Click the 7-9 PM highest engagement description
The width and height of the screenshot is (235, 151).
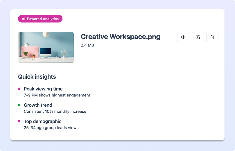point(57,95)
